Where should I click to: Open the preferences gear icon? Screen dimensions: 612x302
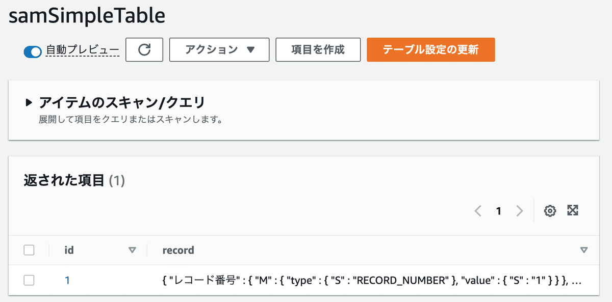click(550, 210)
